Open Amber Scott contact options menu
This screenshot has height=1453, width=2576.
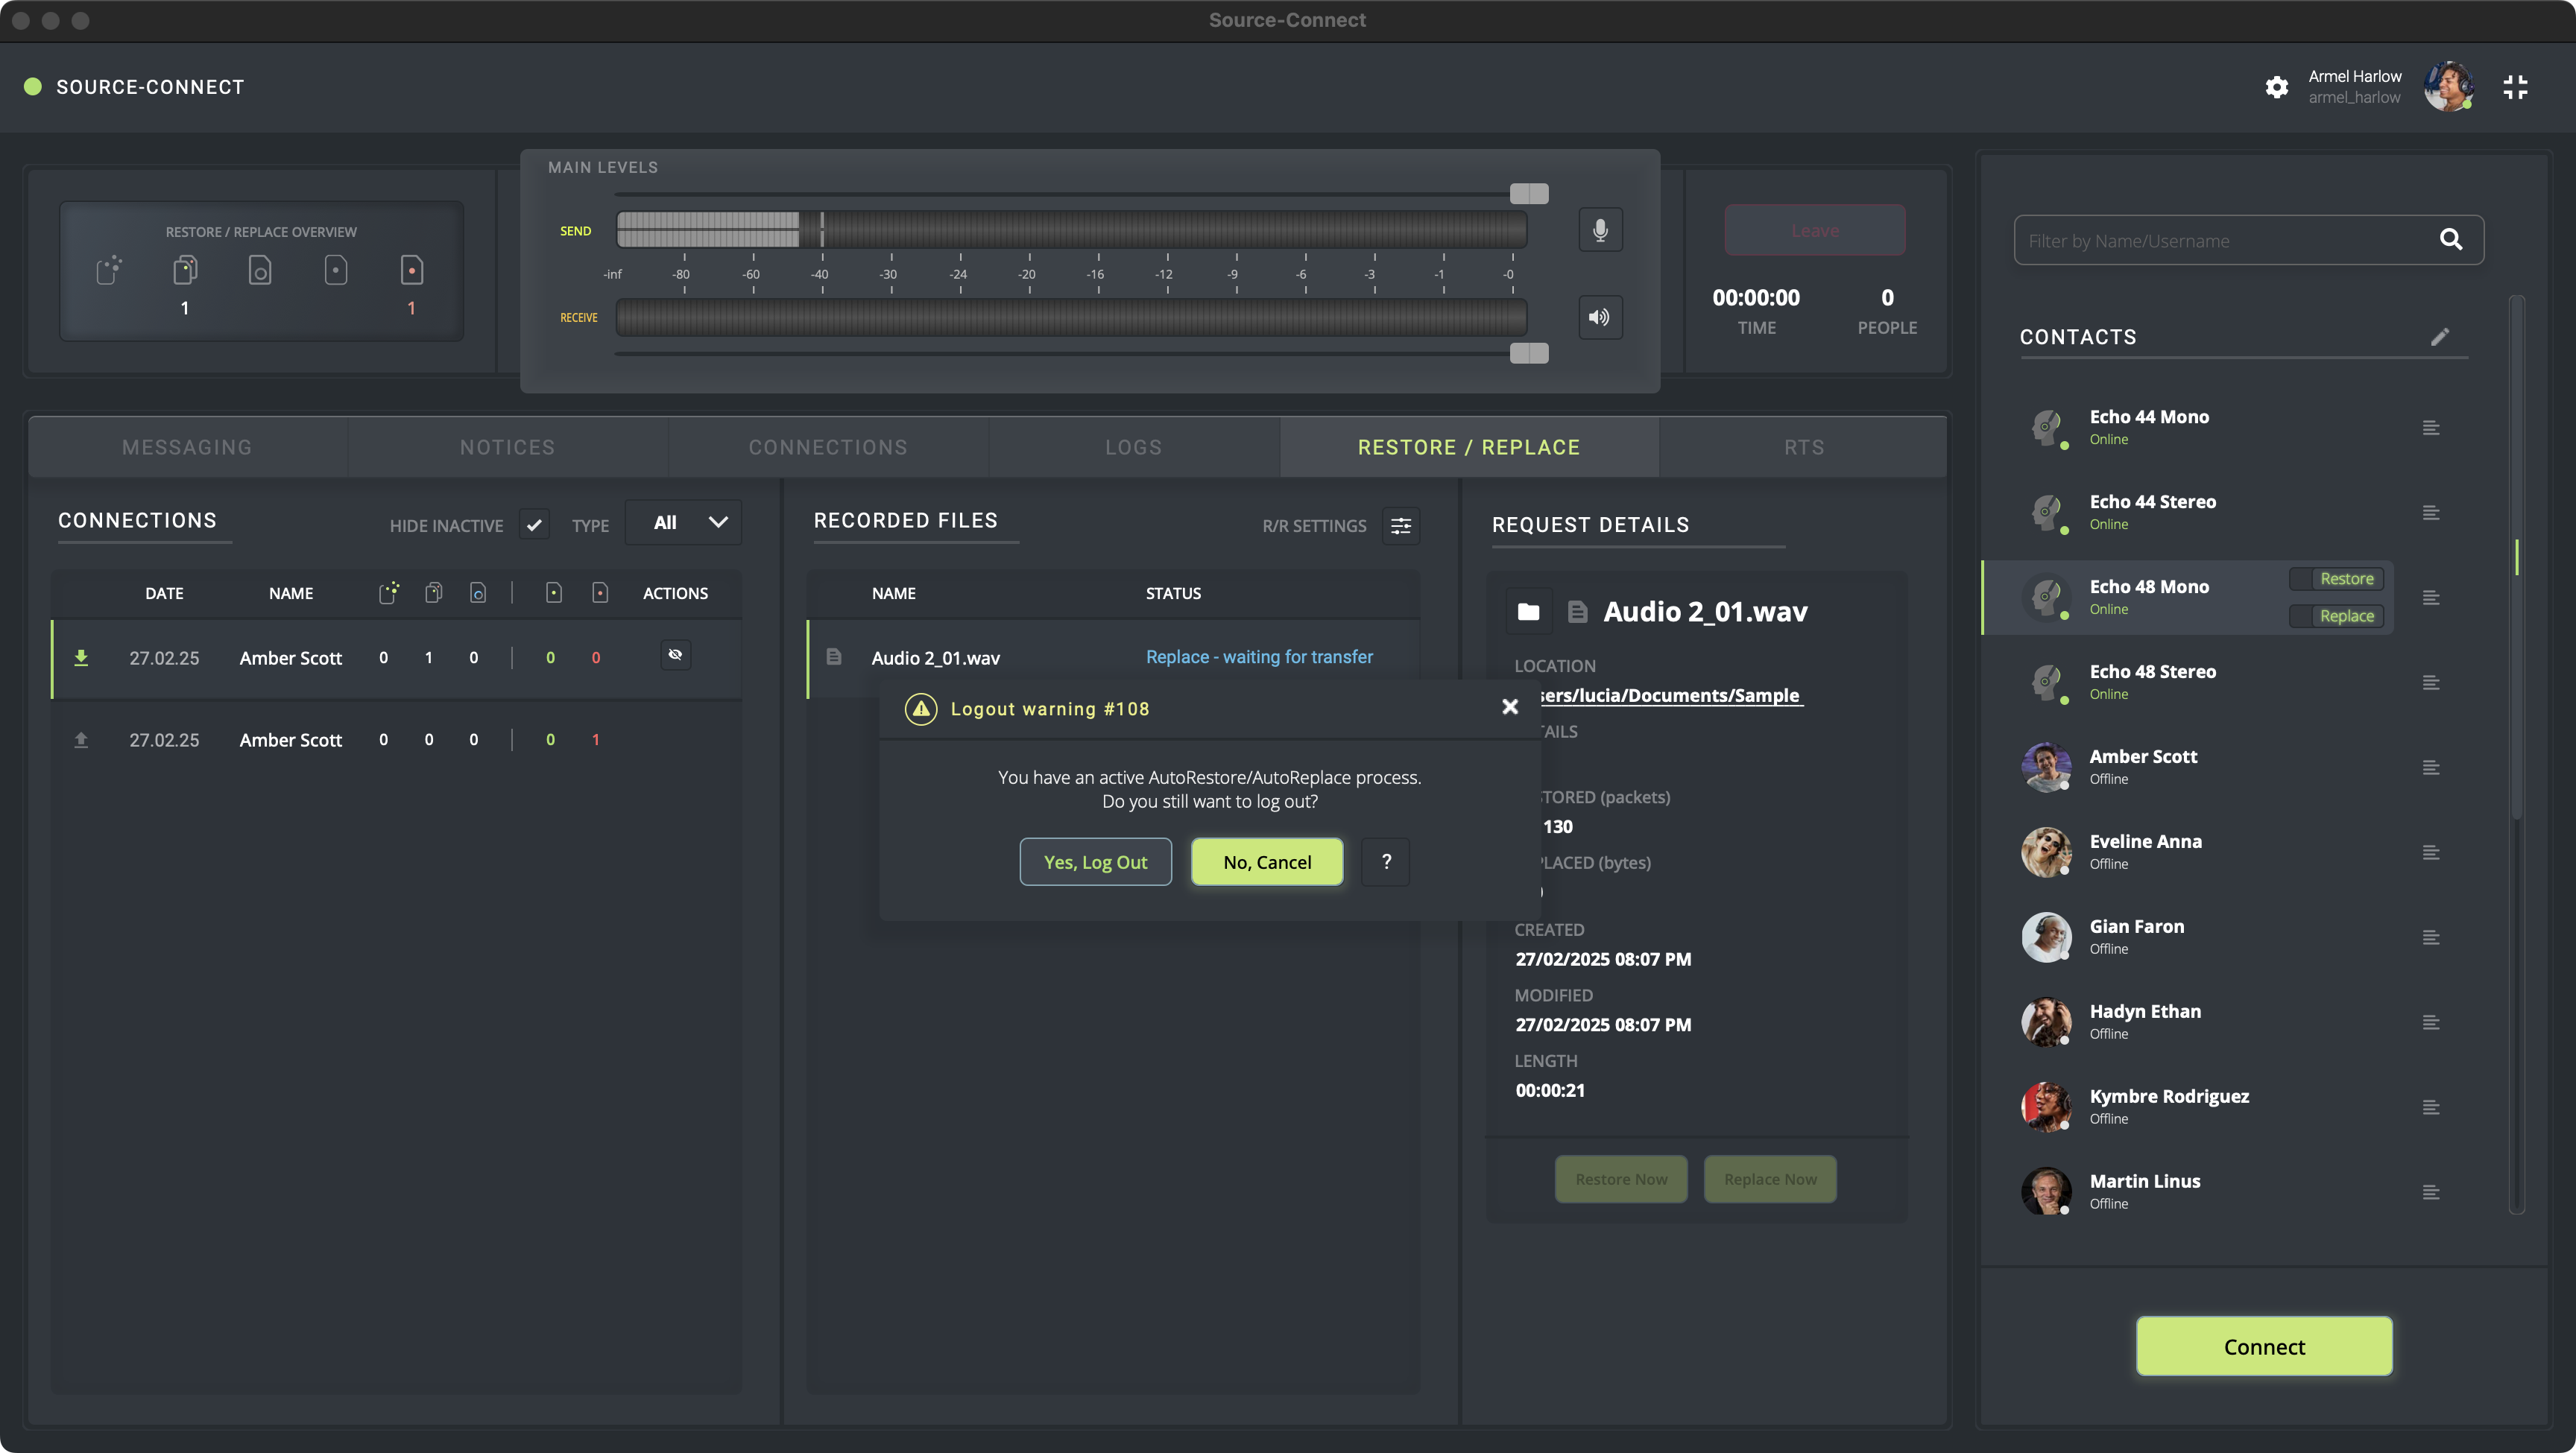pyautogui.click(x=2431, y=768)
